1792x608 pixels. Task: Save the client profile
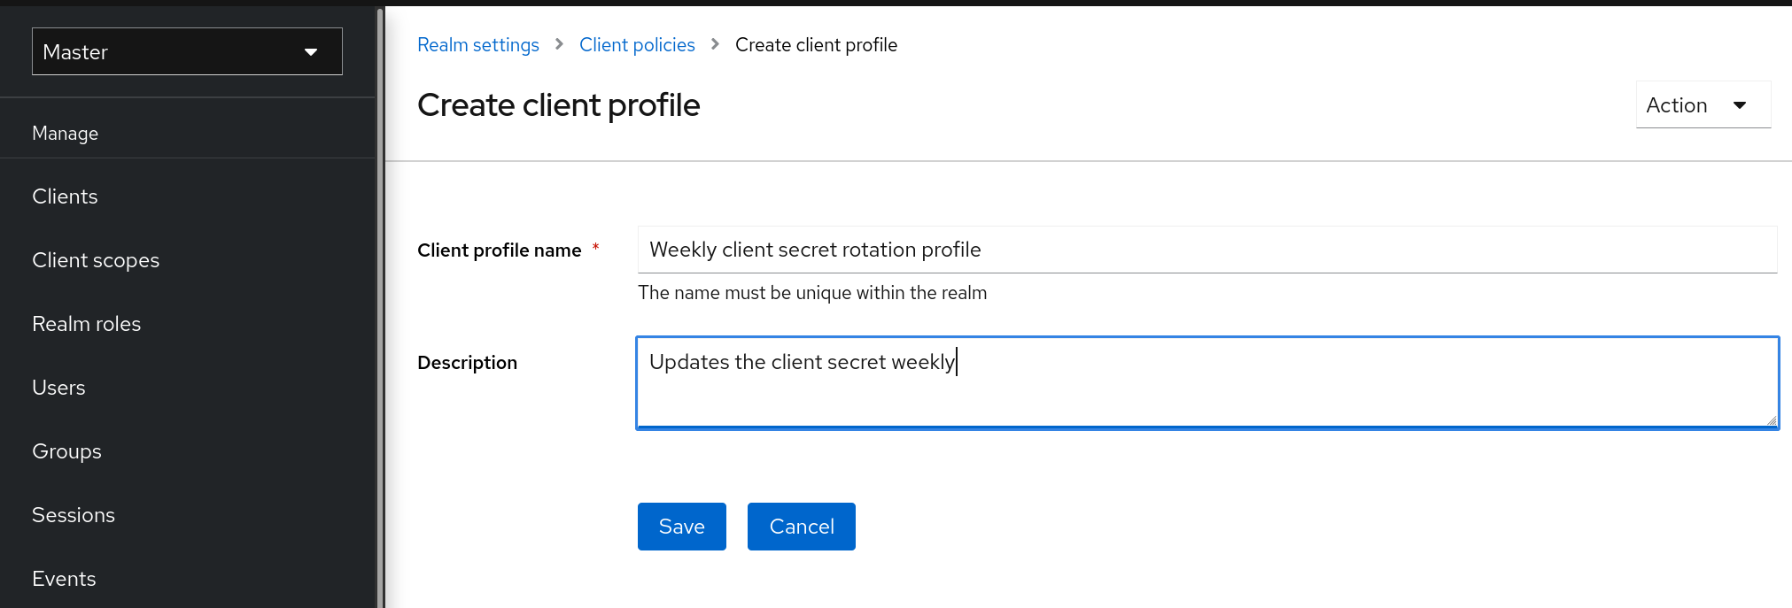click(681, 527)
